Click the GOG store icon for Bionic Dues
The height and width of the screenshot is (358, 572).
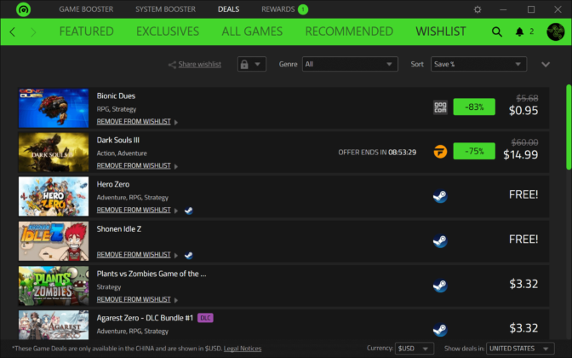click(x=440, y=107)
